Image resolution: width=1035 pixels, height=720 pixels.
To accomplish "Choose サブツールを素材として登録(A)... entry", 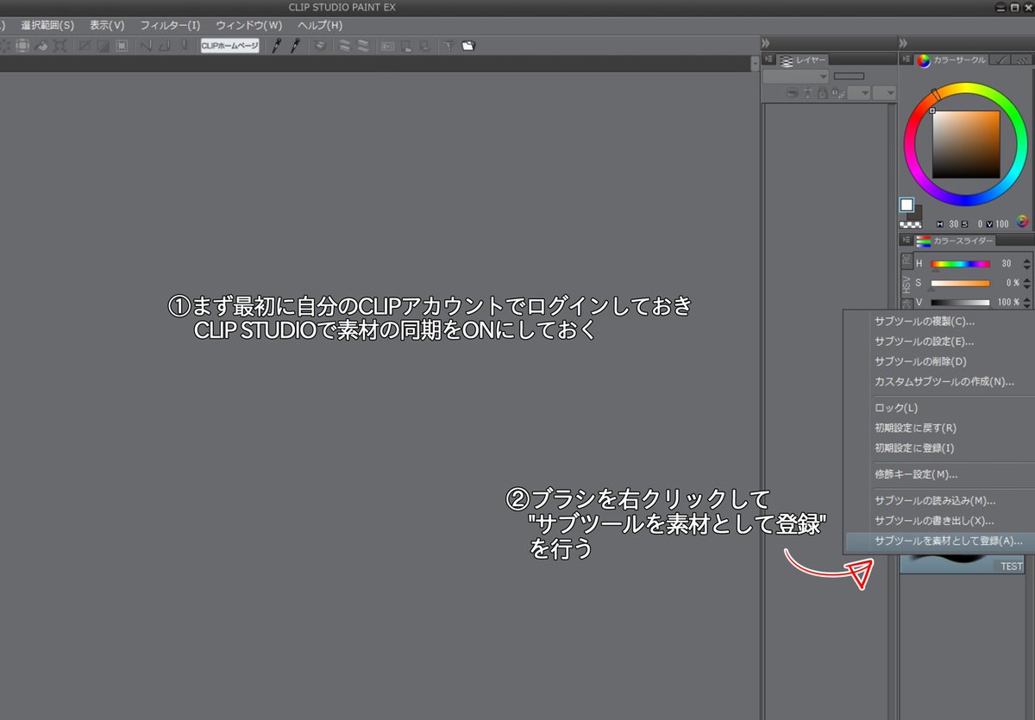I will pyautogui.click(x=938, y=542).
